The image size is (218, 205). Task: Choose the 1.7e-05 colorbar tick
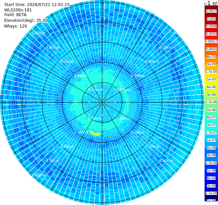(x=211, y=72)
